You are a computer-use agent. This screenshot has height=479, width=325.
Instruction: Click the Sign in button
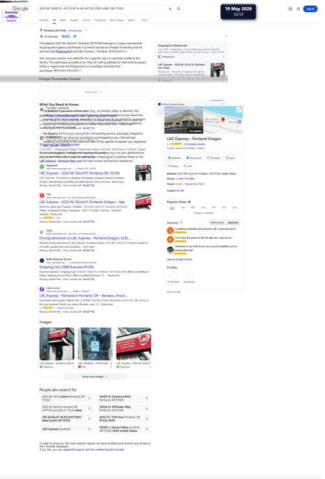310,9
